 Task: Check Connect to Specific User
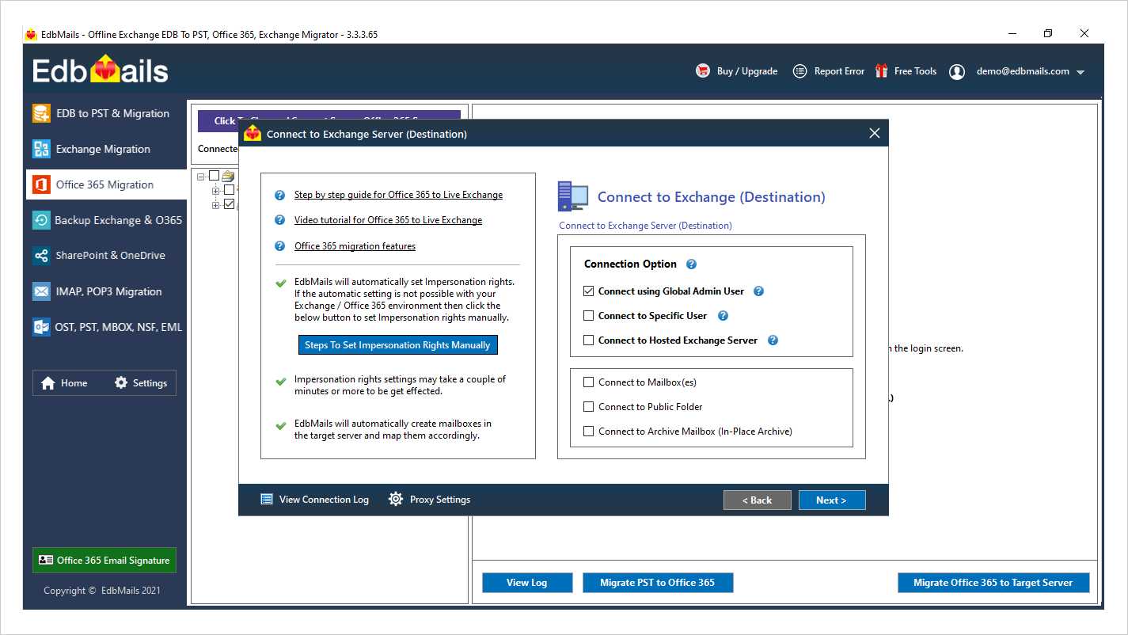pyautogui.click(x=588, y=316)
